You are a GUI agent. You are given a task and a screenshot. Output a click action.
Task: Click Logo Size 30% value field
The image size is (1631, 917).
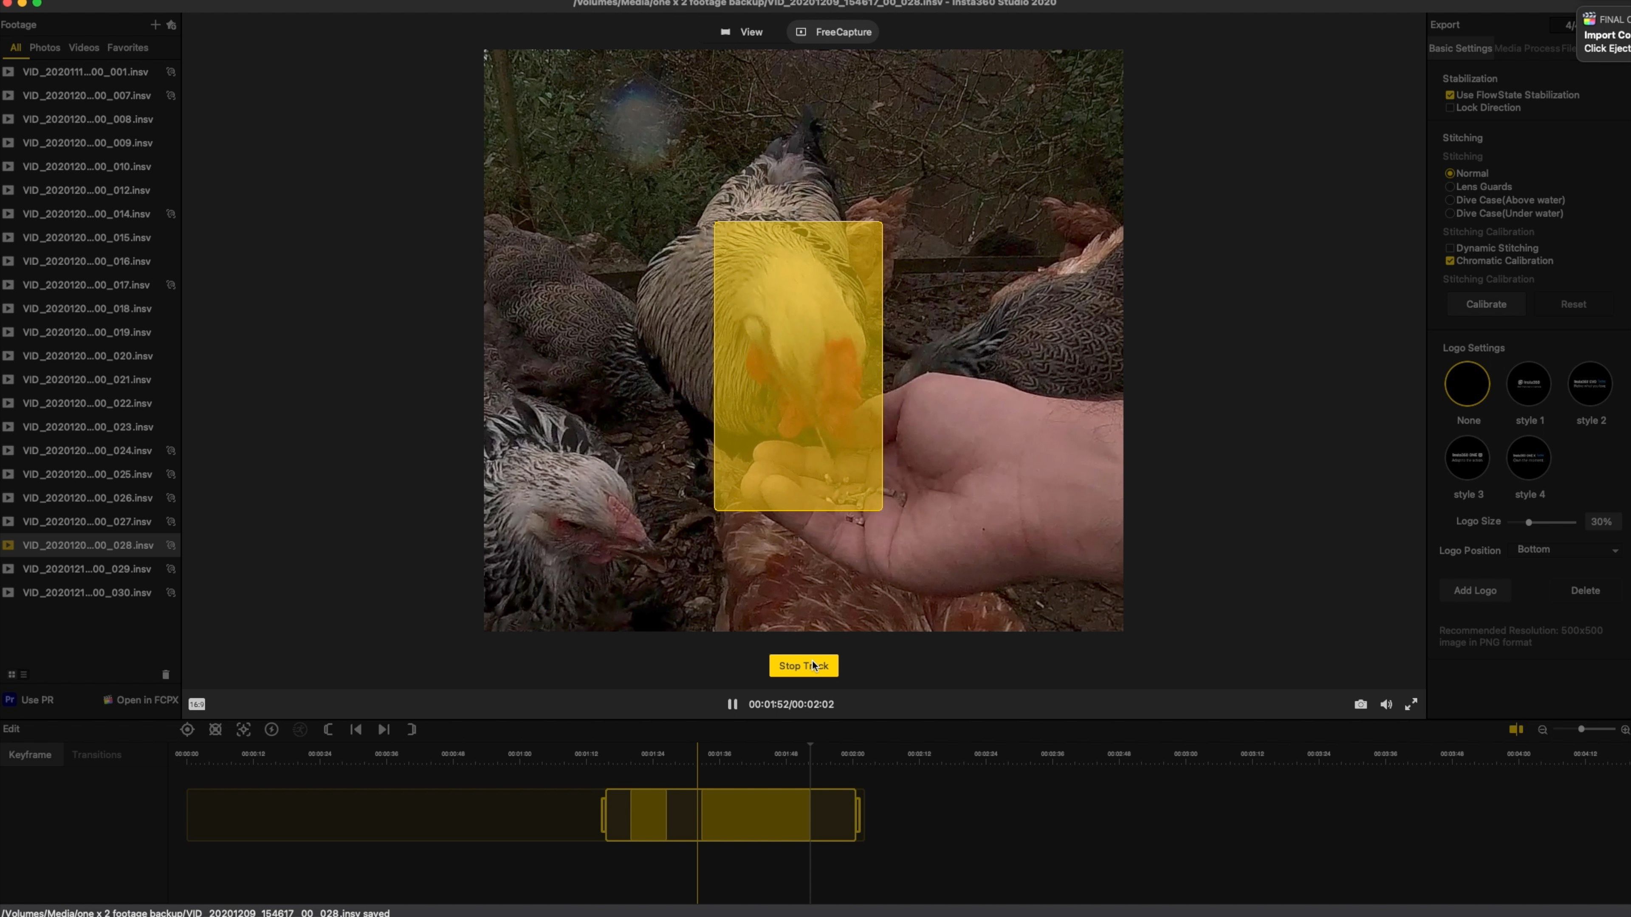point(1601,521)
